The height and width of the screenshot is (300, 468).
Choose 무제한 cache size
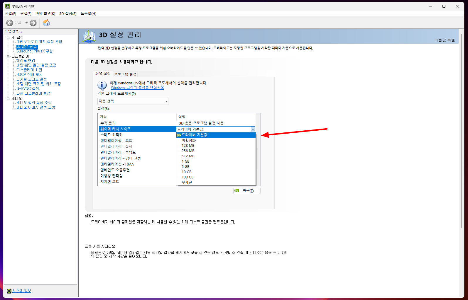(216, 182)
